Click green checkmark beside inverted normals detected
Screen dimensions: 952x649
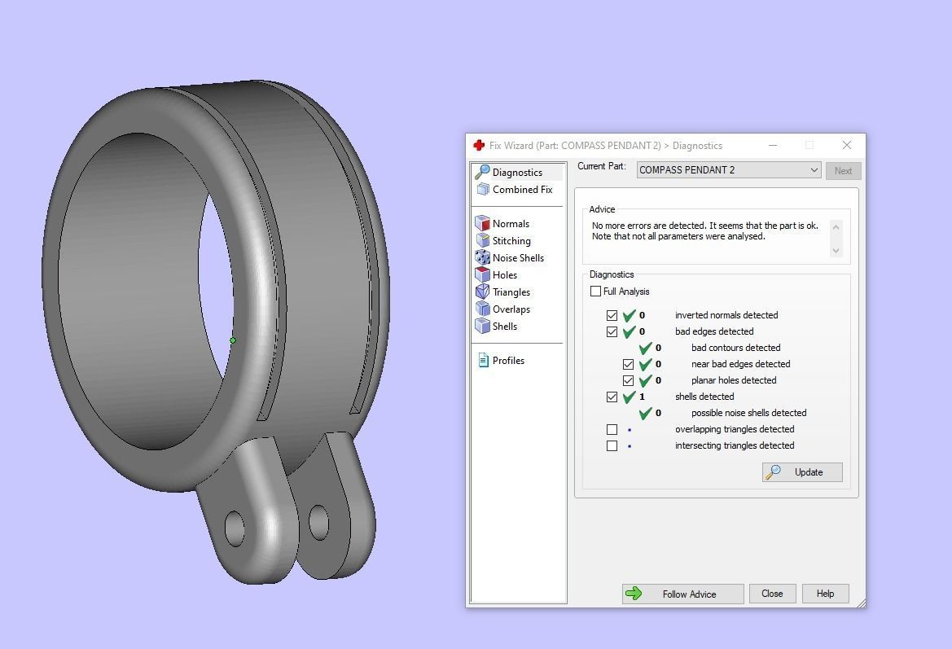coord(629,315)
